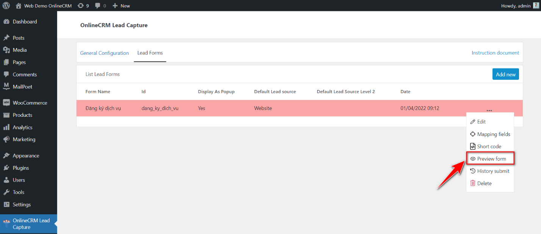This screenshot has width=541, height=234.
Task: Expand the New menu in the admin bar
Action: 121,5
